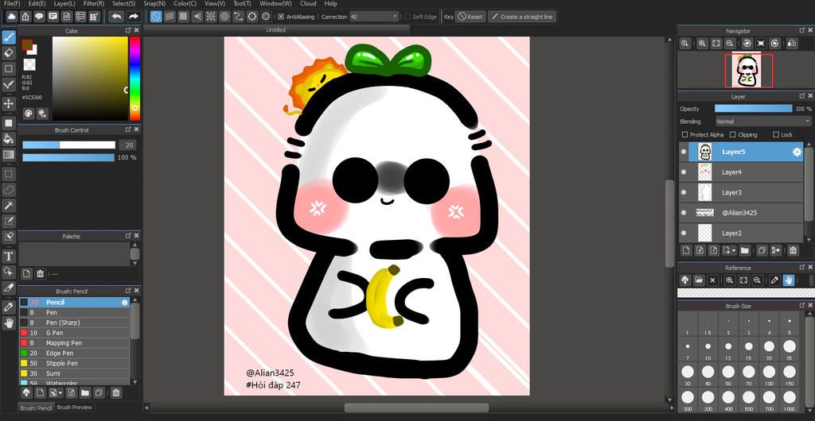Image resolution: width=815 pixels, height=421 pixels.
Task: Select the Magic Wand tool
Action: (9, 206)
